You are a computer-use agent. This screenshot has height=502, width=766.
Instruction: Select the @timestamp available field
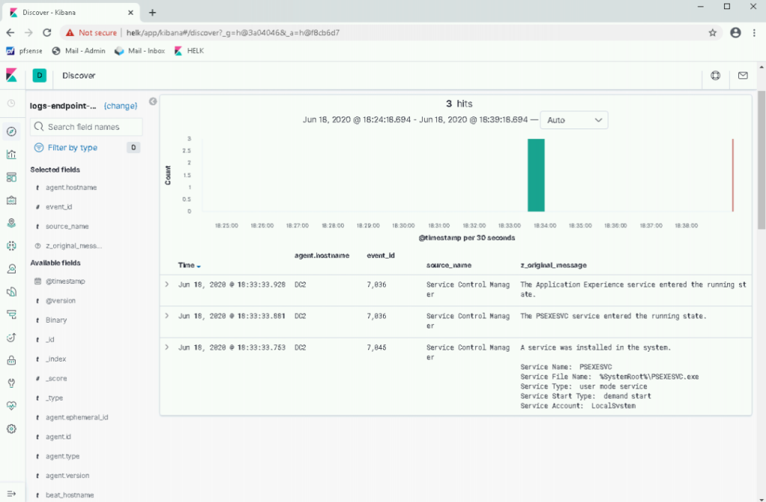(x=65, y=282)
